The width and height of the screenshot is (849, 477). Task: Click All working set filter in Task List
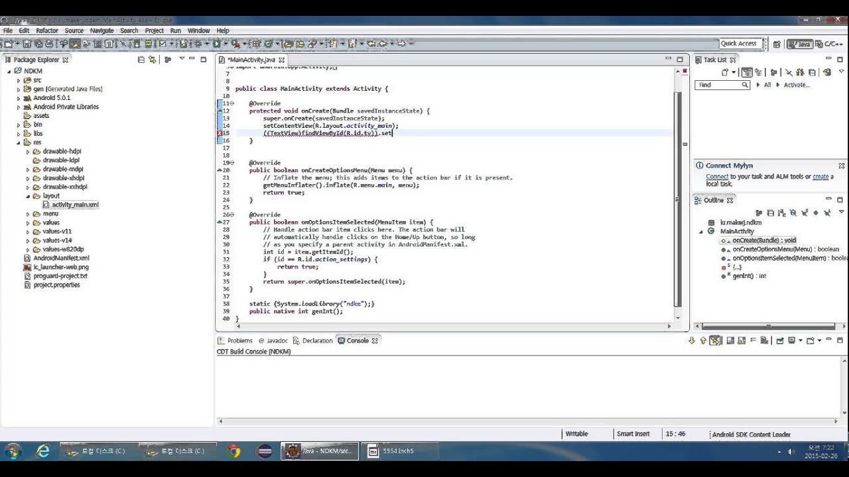[x=767, y=85]
